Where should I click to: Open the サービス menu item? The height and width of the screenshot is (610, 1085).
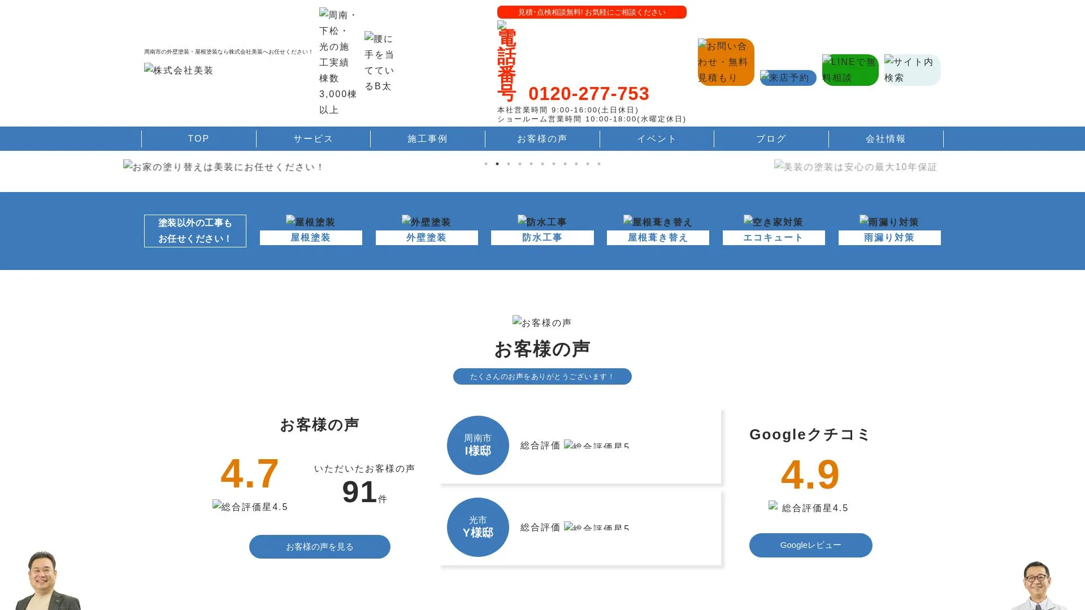pyautogui.click(x=313, y=139)
